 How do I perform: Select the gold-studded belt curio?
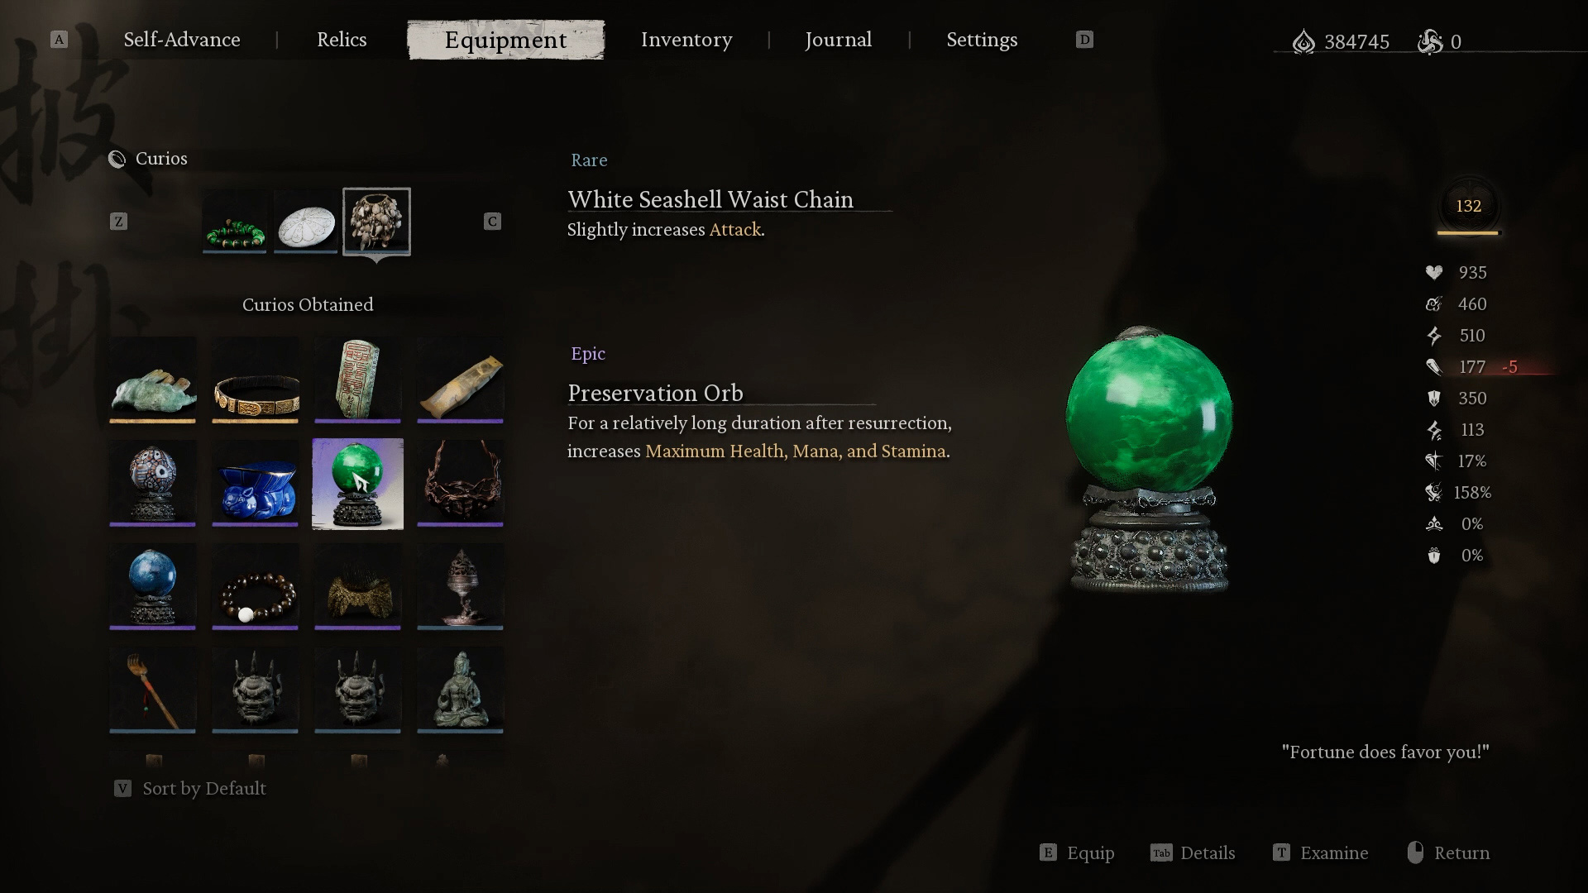point(256,380)
